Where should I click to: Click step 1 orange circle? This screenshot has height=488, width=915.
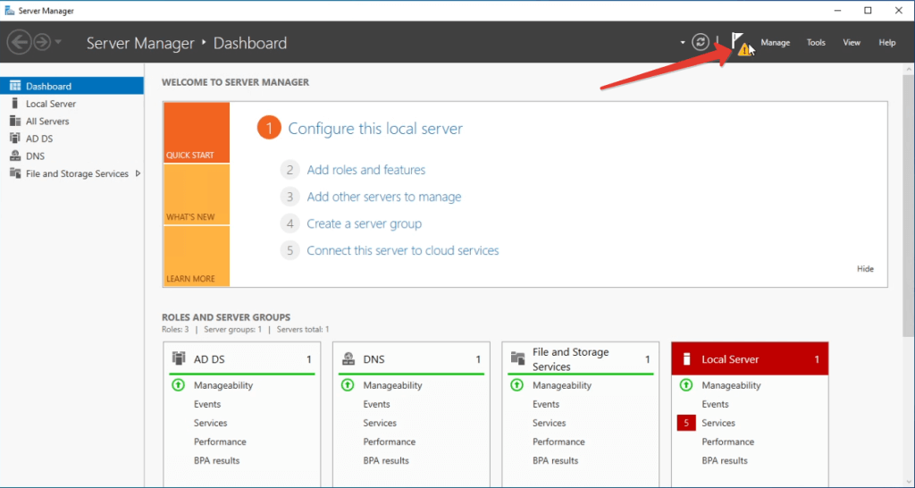(x=269, y=129)
